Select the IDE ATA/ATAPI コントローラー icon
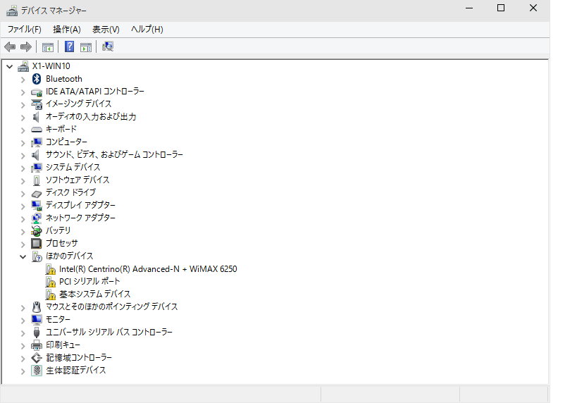The width and height of the screenshot is (577, 403). coord(37,92)
